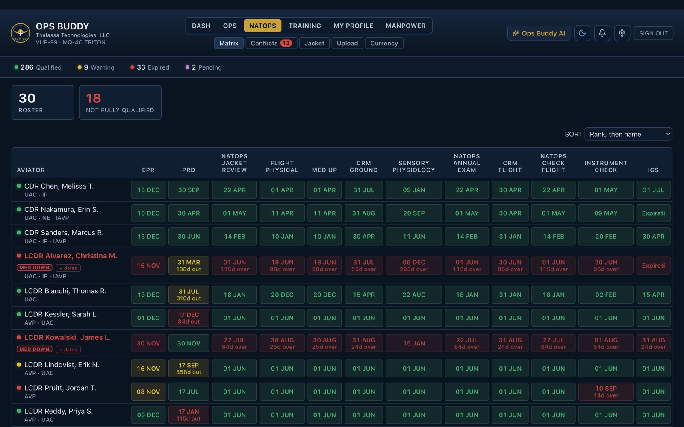
Task: Click SIGN OUT button
Action: 653,33
